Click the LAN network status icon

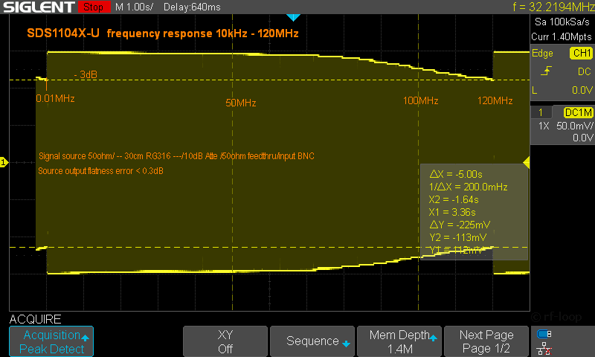[544, 349]
